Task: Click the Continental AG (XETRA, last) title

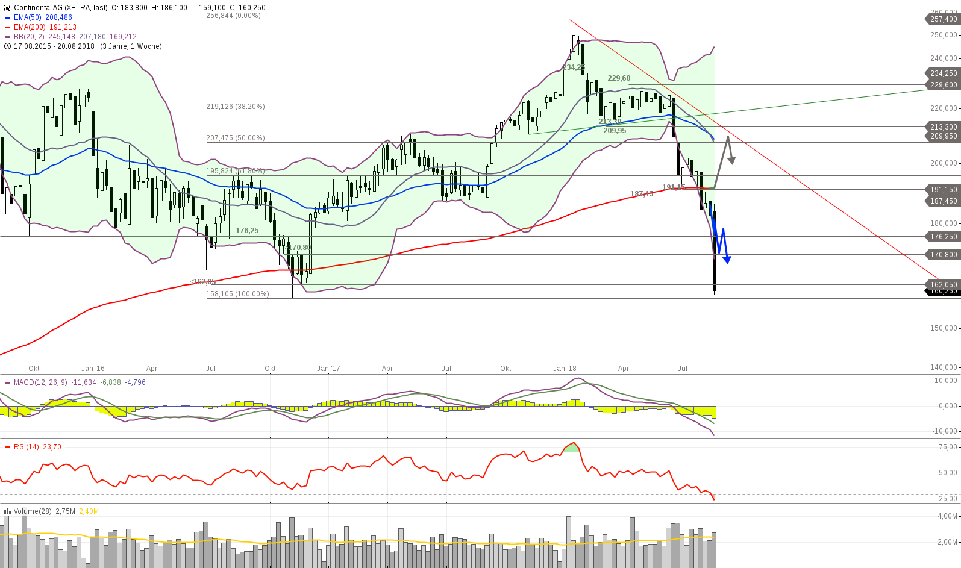Action: pos(61,8)
